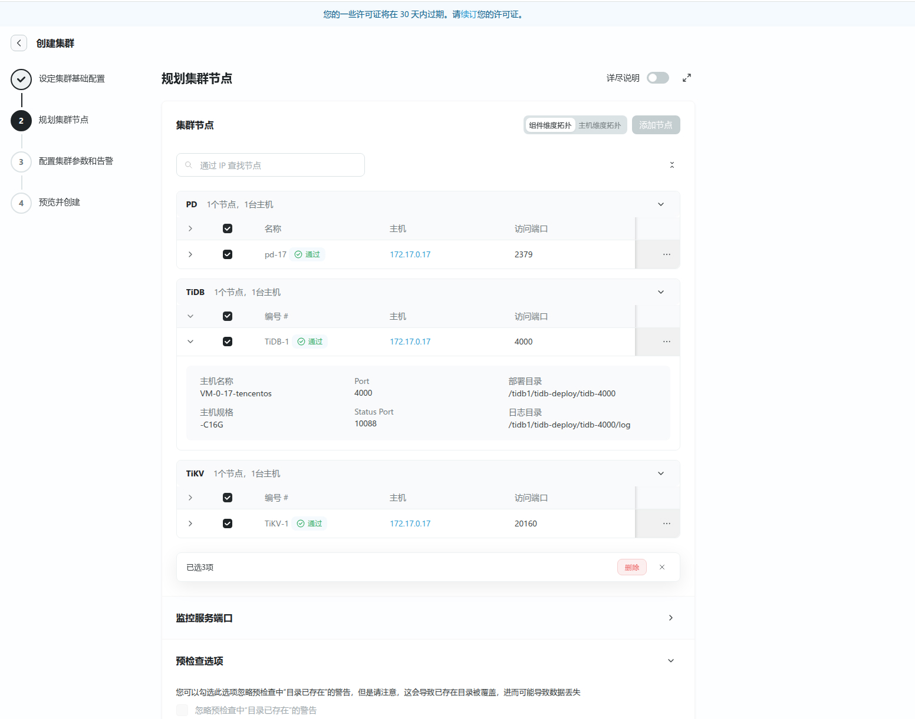Click the completed step checkmark for 设定集群基础配置
Viewport: 915px width, 719px height.
pyautogui.click(x=21, y=79)
